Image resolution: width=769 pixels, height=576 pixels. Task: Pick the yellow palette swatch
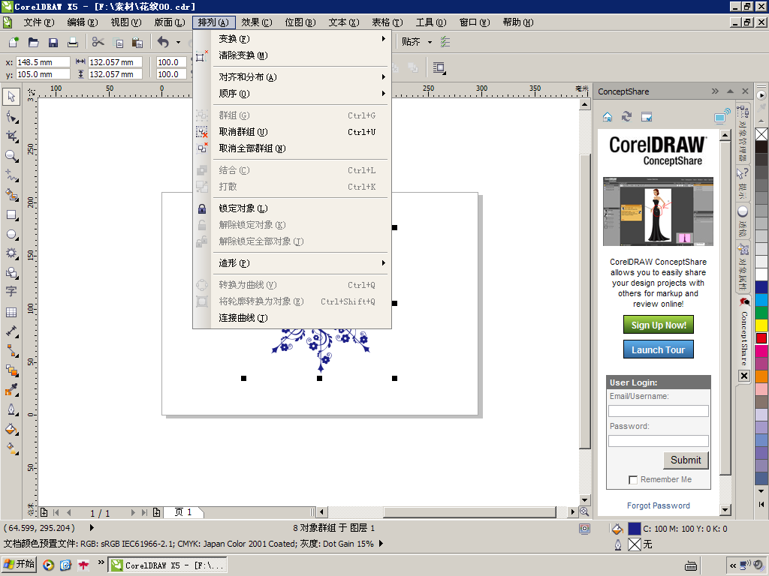point(761,325)
